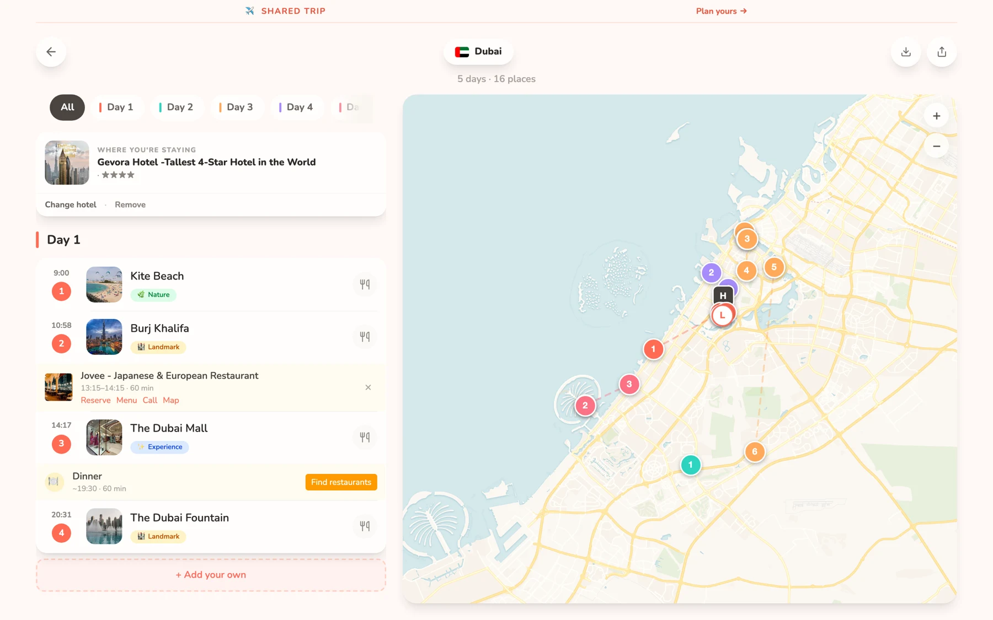Download the trip itinerary

click(906, 52)
